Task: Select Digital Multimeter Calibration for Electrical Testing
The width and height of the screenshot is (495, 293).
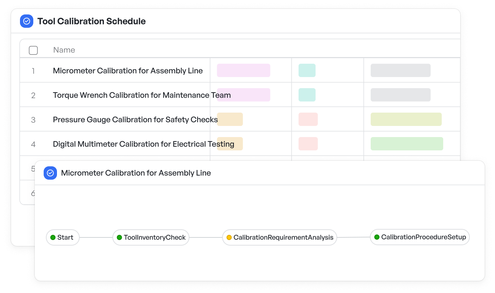Action: (144, 144)
